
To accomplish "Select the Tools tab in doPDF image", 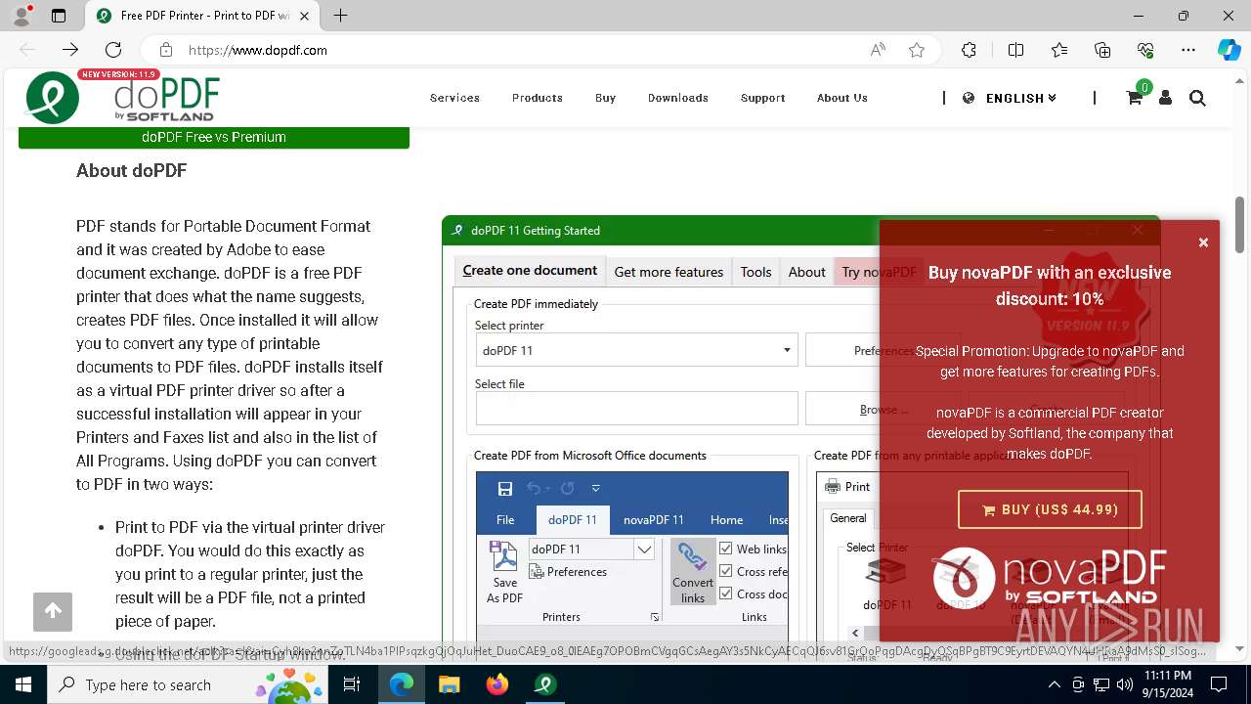I will pyautogui.click(x=755, y=272).
